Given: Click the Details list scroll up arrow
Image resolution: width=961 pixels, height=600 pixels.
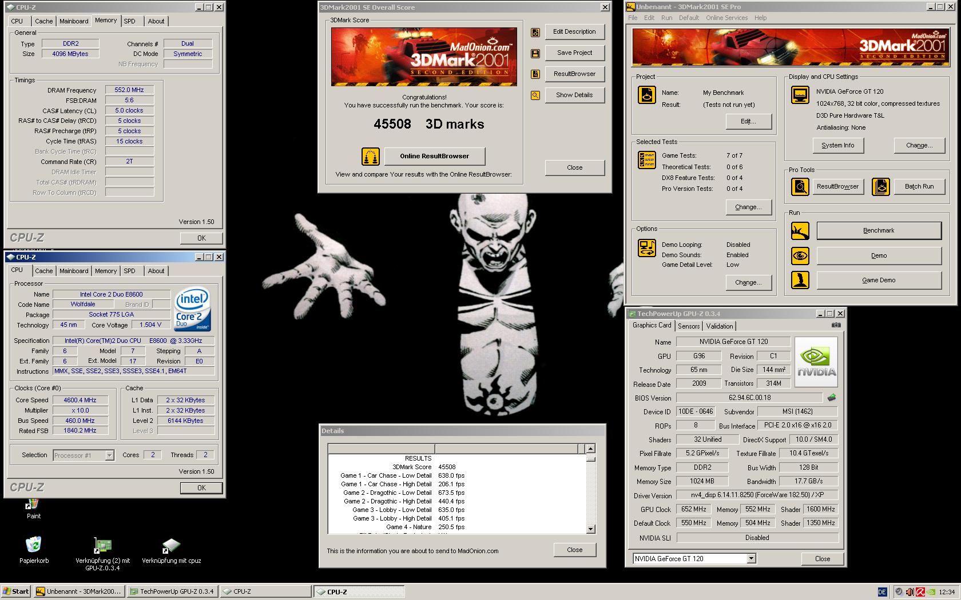Looking at the screenshot, I should [x=590, y=449].
